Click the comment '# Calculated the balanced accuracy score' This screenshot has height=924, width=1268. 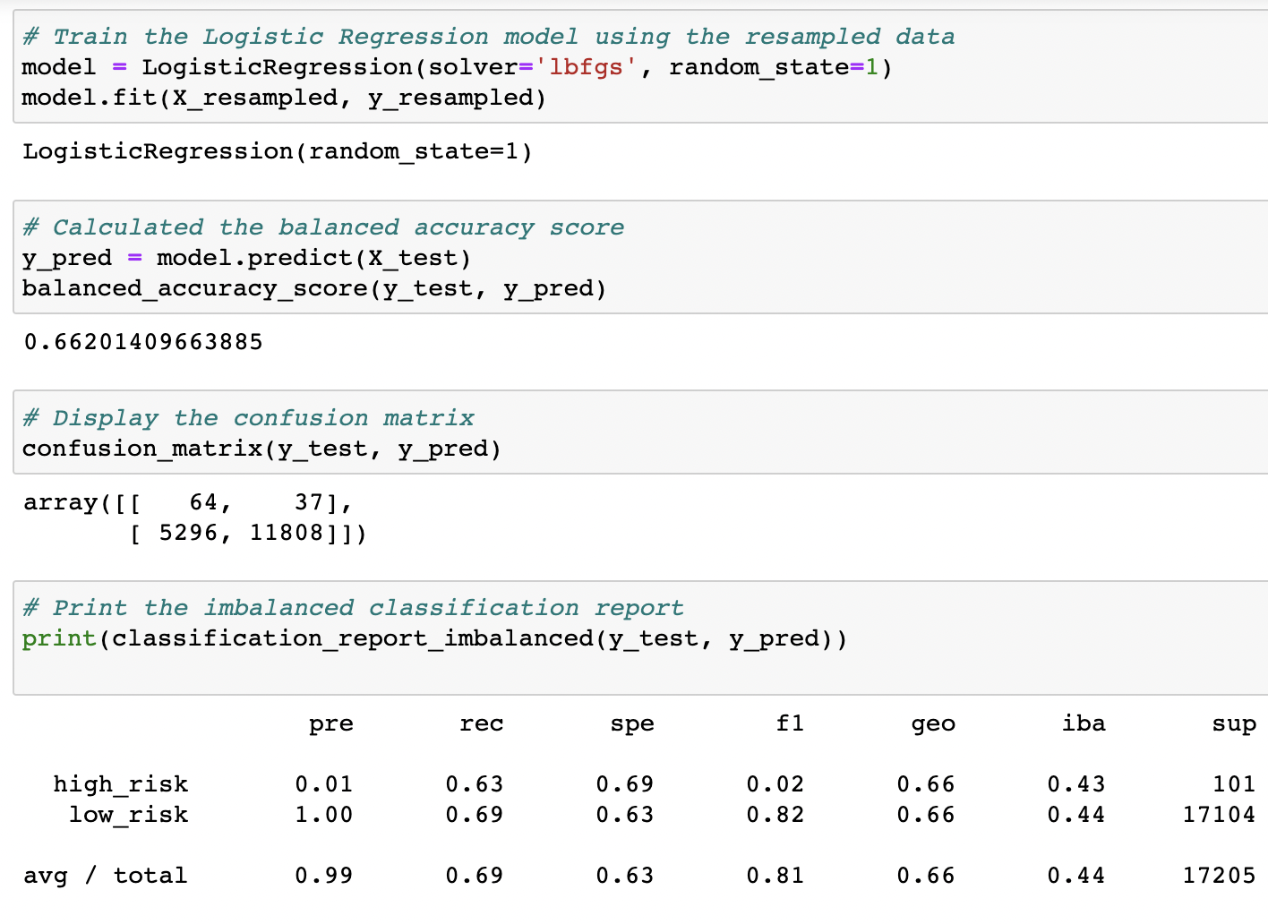click(x=323, y=227)
